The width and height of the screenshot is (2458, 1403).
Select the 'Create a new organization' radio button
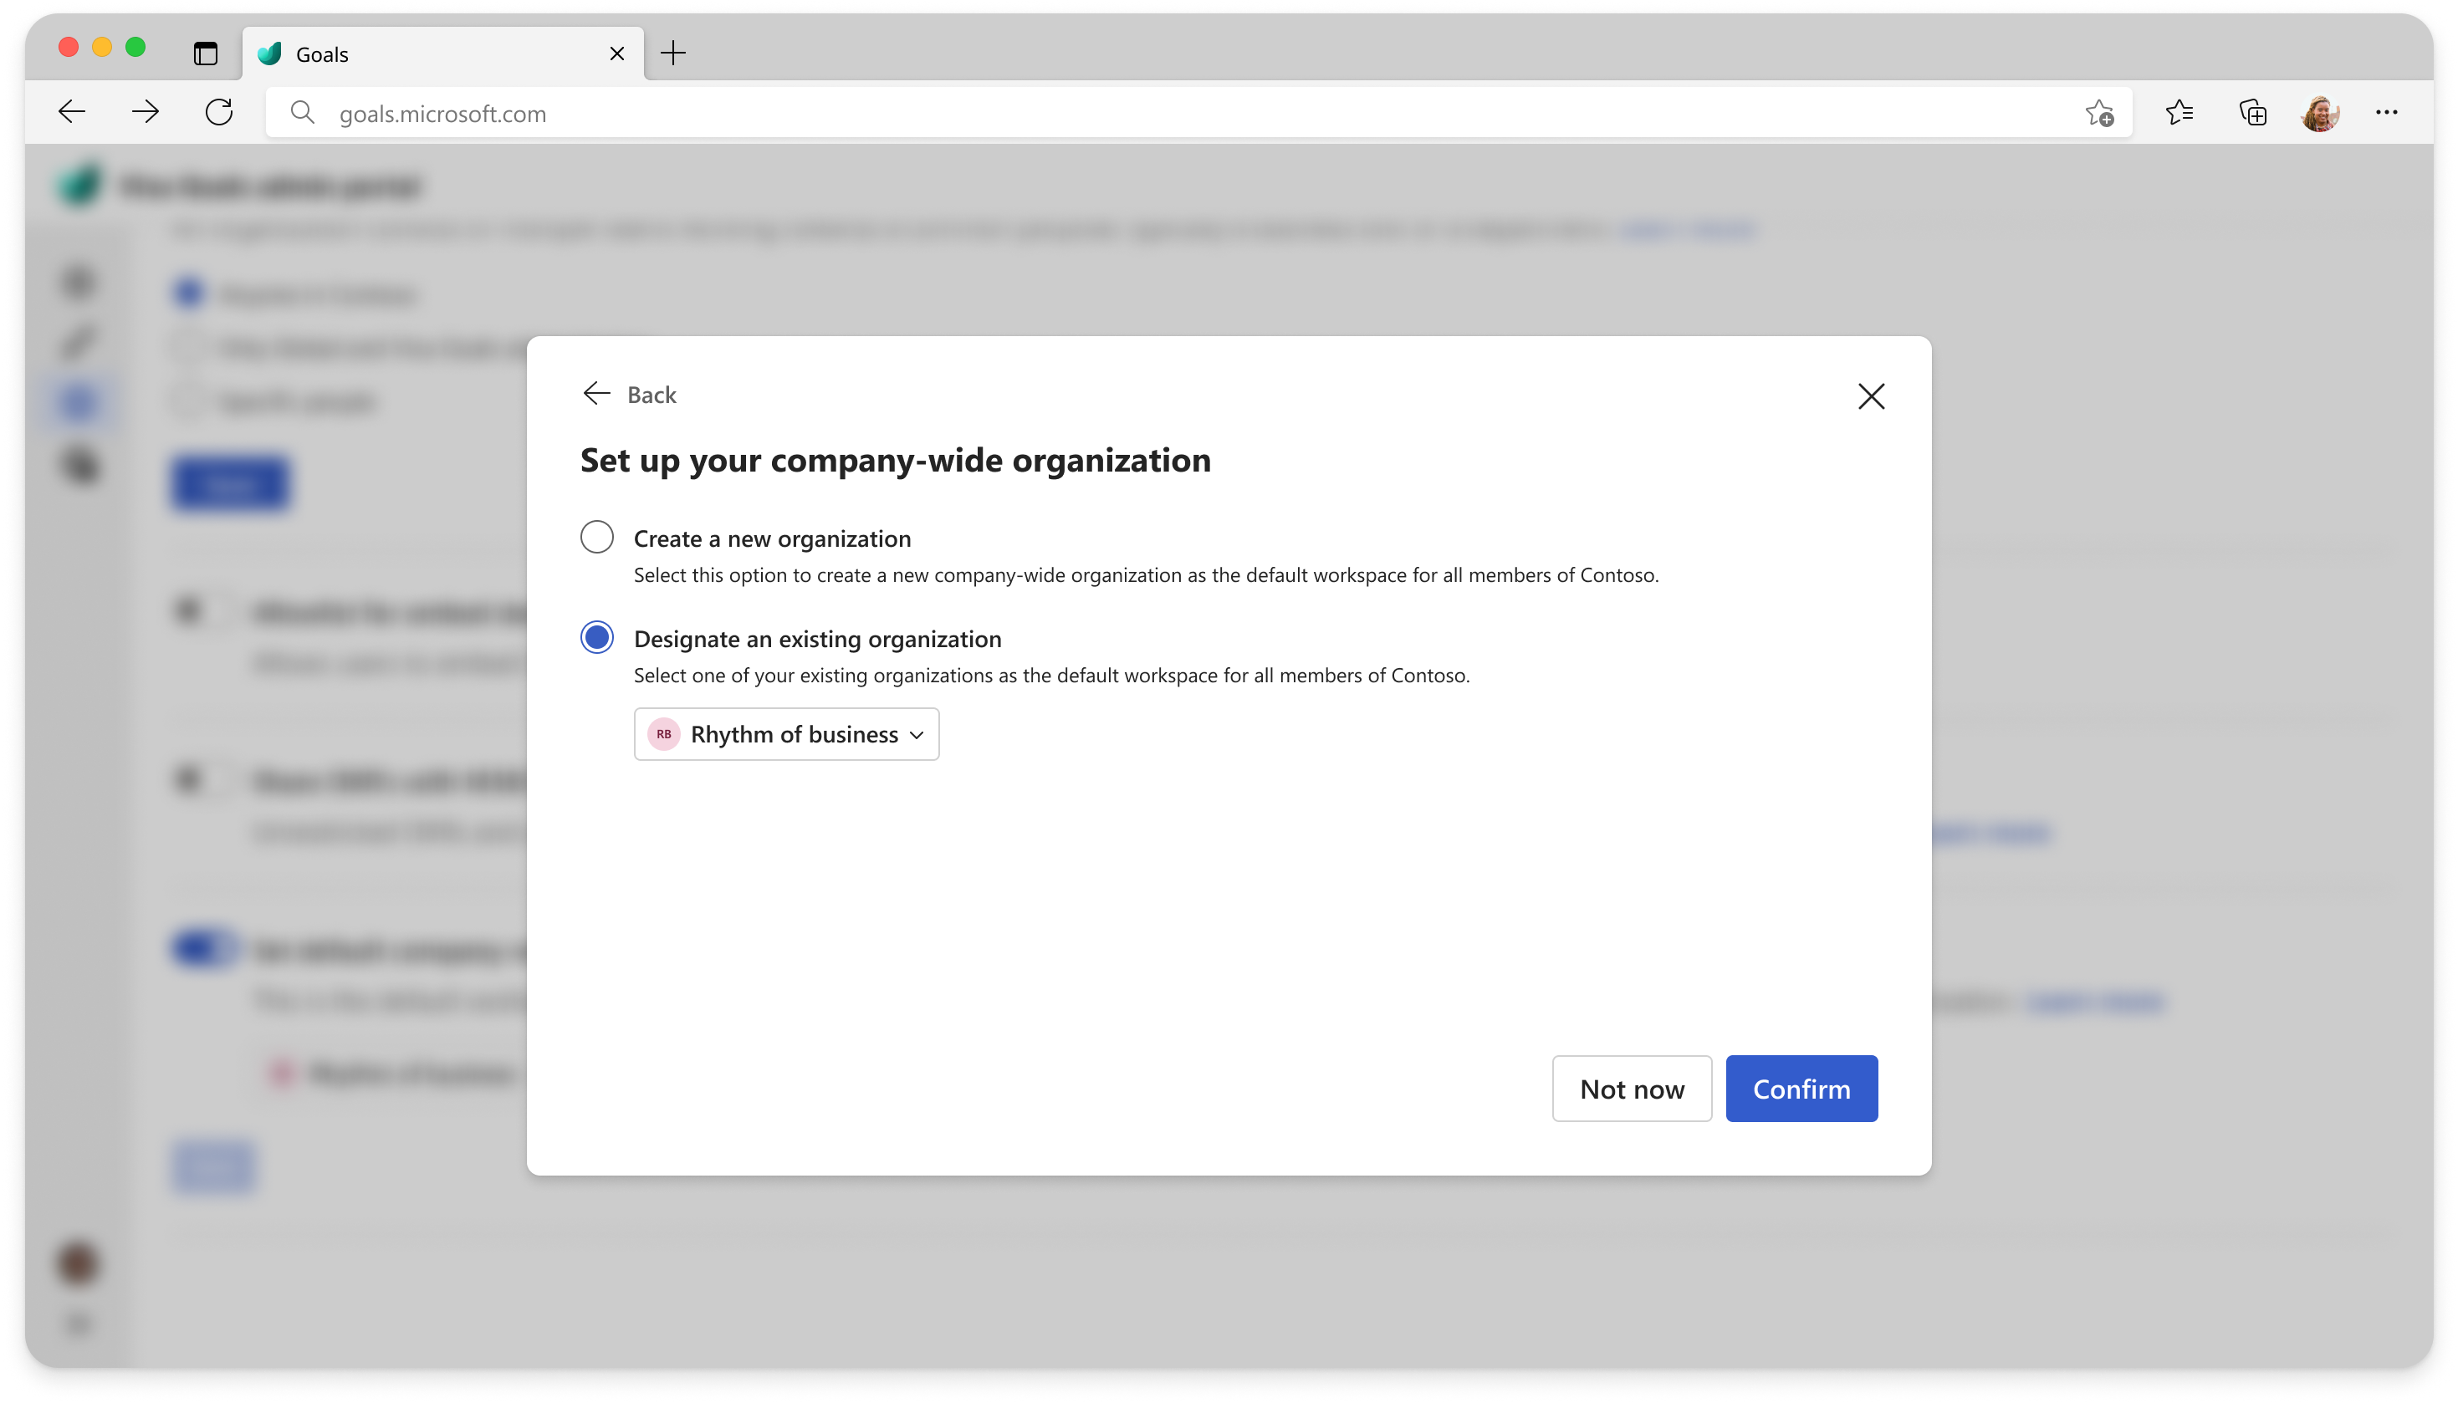(x=596, y=537)
